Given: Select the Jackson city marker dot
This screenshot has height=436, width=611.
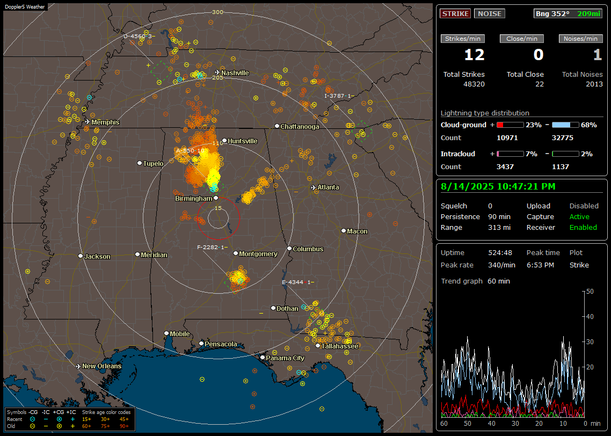Looking at the screenshot, I should (81, 256).
